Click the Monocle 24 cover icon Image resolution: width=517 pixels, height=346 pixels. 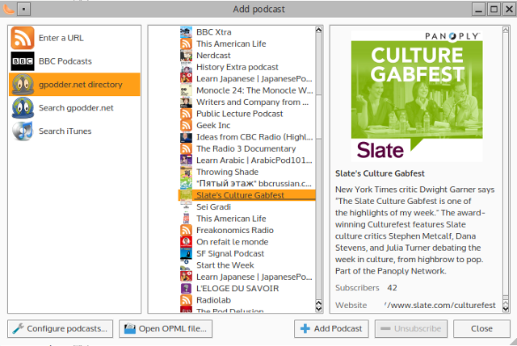[186, 90]
